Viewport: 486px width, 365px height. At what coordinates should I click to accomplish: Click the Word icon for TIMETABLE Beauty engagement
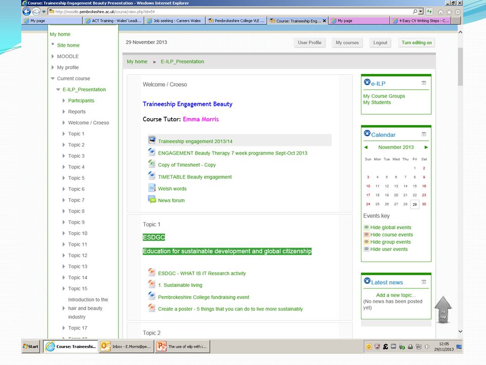pos(151,176)
